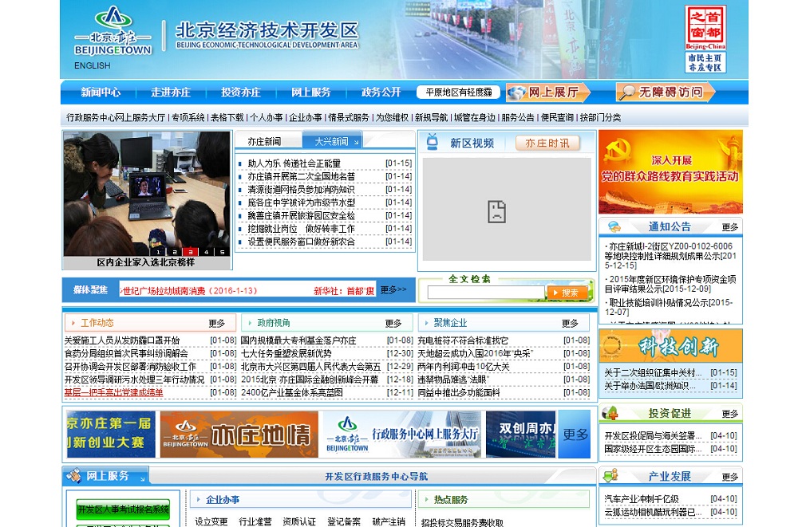Screen dimensions: 798x527
Task: Click the icon beside 通知公告 heading
Action: click(x=614, y=226)
